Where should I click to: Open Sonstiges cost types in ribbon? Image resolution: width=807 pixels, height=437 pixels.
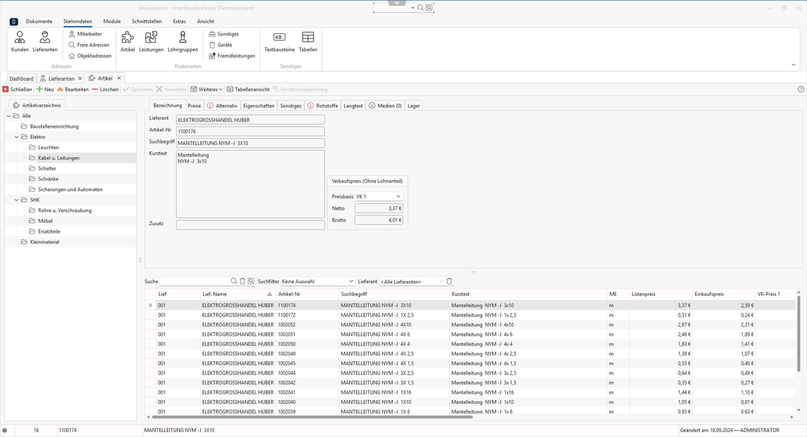(x=224, y=34)
